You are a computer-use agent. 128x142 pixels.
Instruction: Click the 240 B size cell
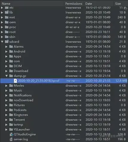tap(122, 17)
